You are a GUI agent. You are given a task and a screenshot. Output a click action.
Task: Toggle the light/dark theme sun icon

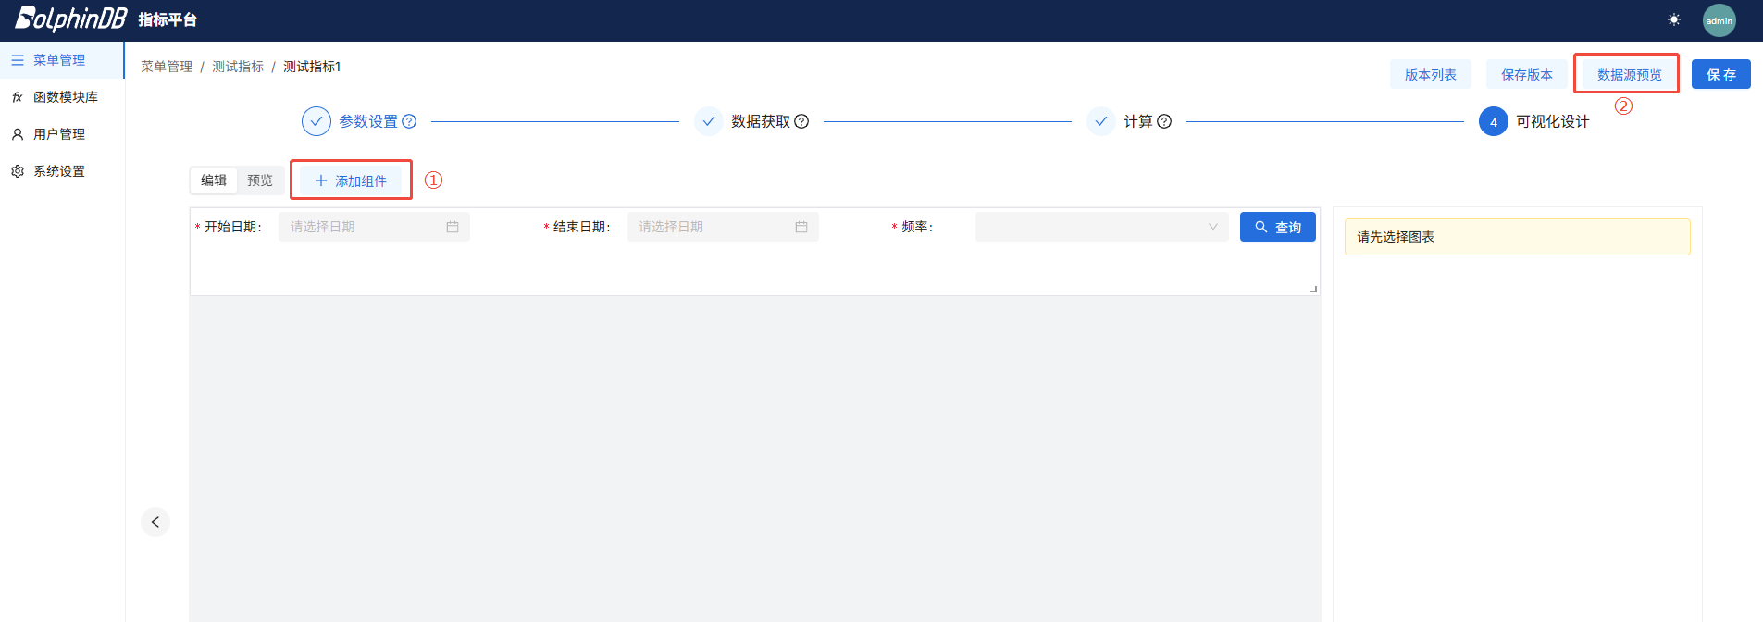(x=1674, y=19)
